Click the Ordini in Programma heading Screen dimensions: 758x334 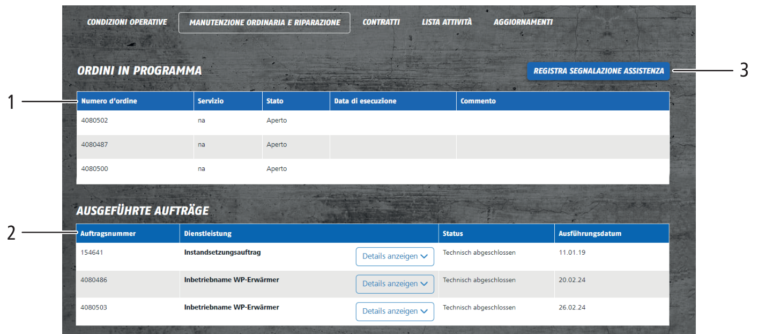[139, 71]
